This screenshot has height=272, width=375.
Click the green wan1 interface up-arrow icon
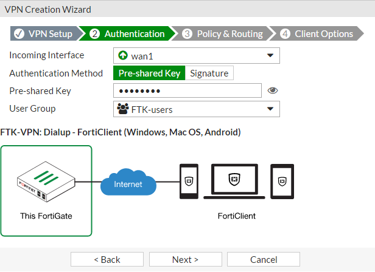tap(123, 55)
